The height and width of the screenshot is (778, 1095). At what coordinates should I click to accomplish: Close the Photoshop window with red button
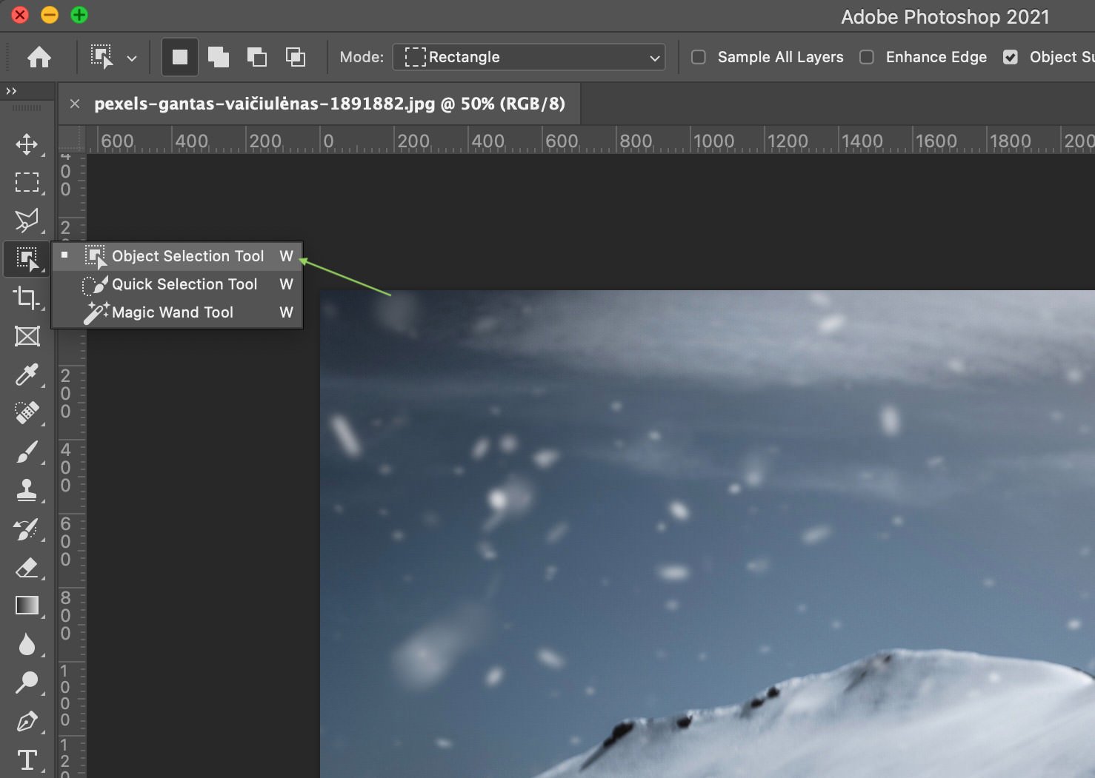coord(20,14)
